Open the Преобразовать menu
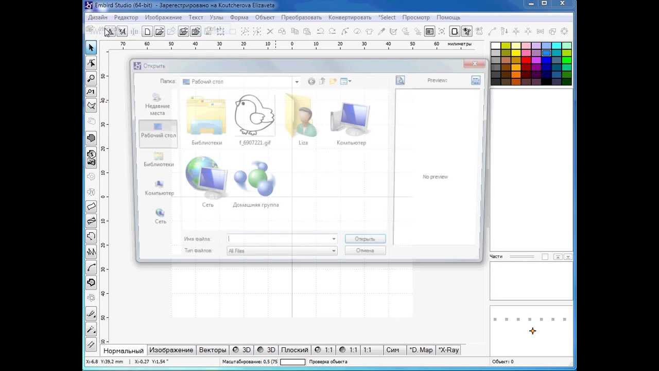Screen dimensions: 659x371 click(301, 17)
